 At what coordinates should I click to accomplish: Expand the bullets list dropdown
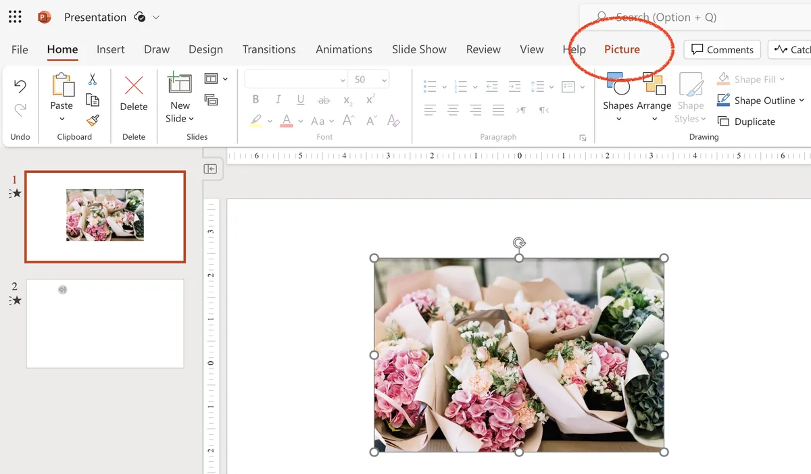[x=444, y=87]
